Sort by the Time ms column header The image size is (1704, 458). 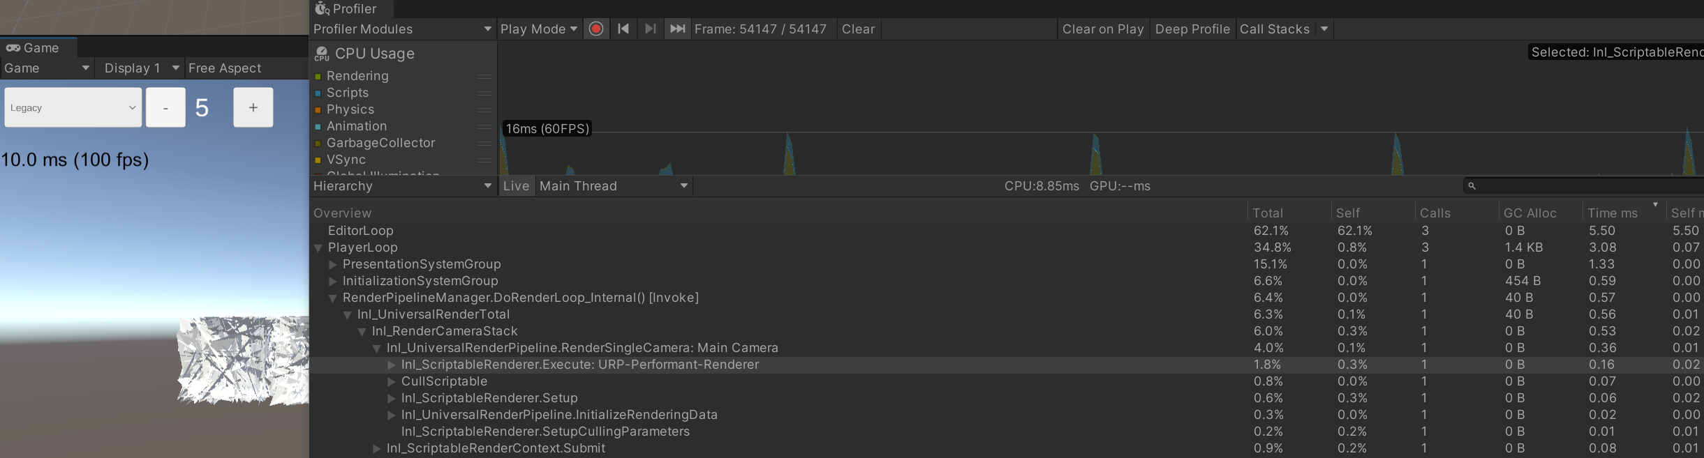click(x=1613, y=213)
